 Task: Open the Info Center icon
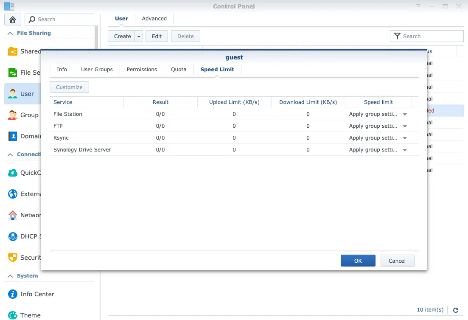tap(13, 294)
